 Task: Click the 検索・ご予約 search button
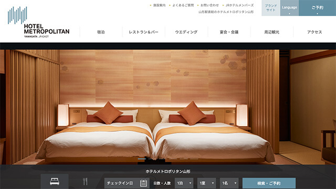tap(269, 183)
